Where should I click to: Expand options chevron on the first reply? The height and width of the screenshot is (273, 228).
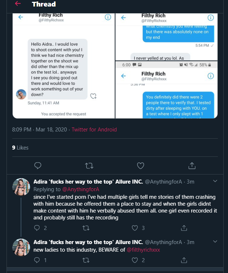(x=215, y=181)
